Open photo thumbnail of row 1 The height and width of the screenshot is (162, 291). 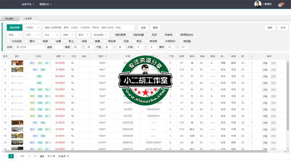[x=17, y=63]
